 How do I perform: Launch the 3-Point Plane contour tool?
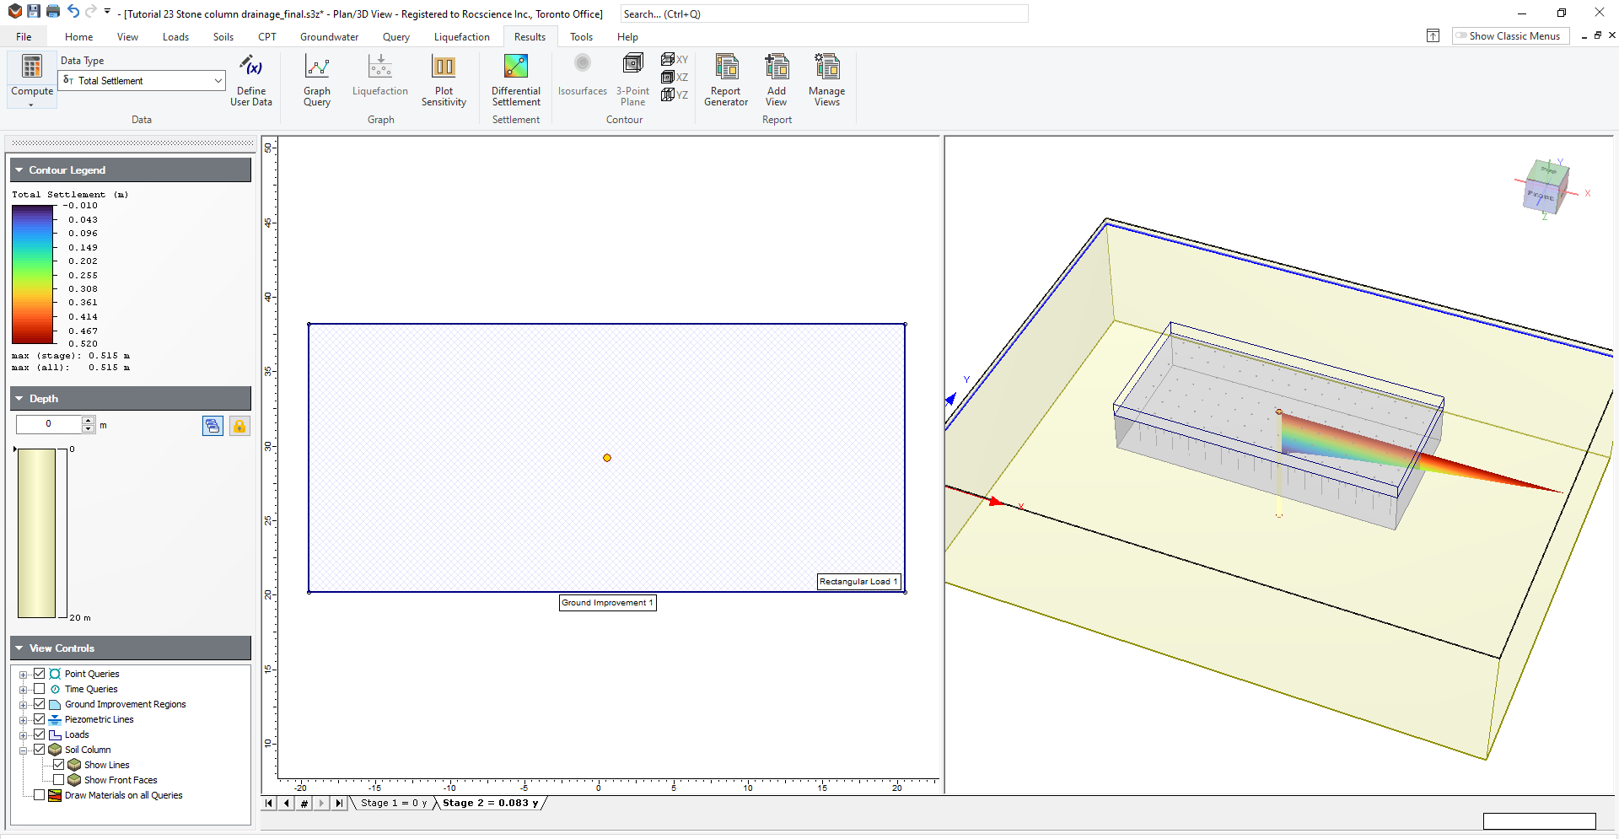point(632,80)
